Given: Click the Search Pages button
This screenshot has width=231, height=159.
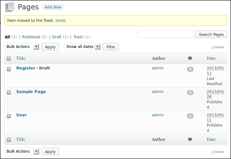Looking at the screenshot, I should point(211,34).
